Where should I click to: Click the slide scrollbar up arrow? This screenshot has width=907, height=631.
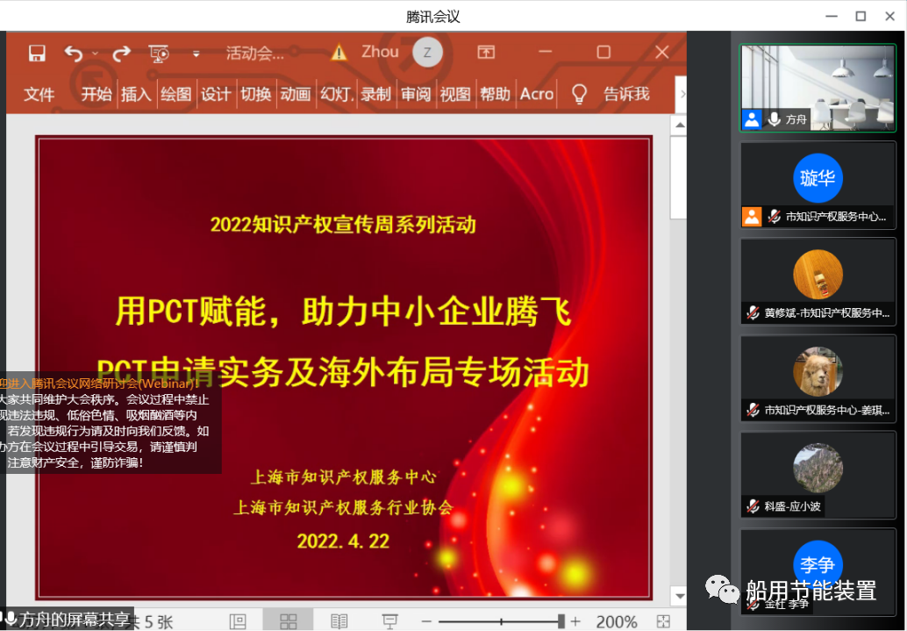680,125
